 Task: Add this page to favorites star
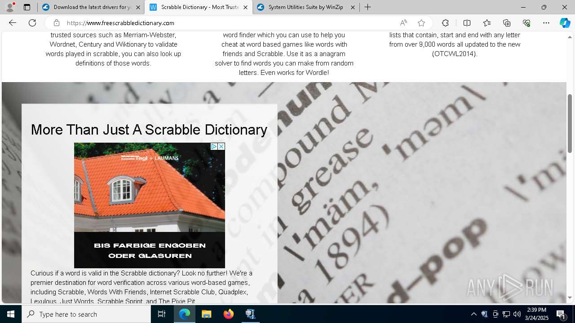tap(421, 23)
